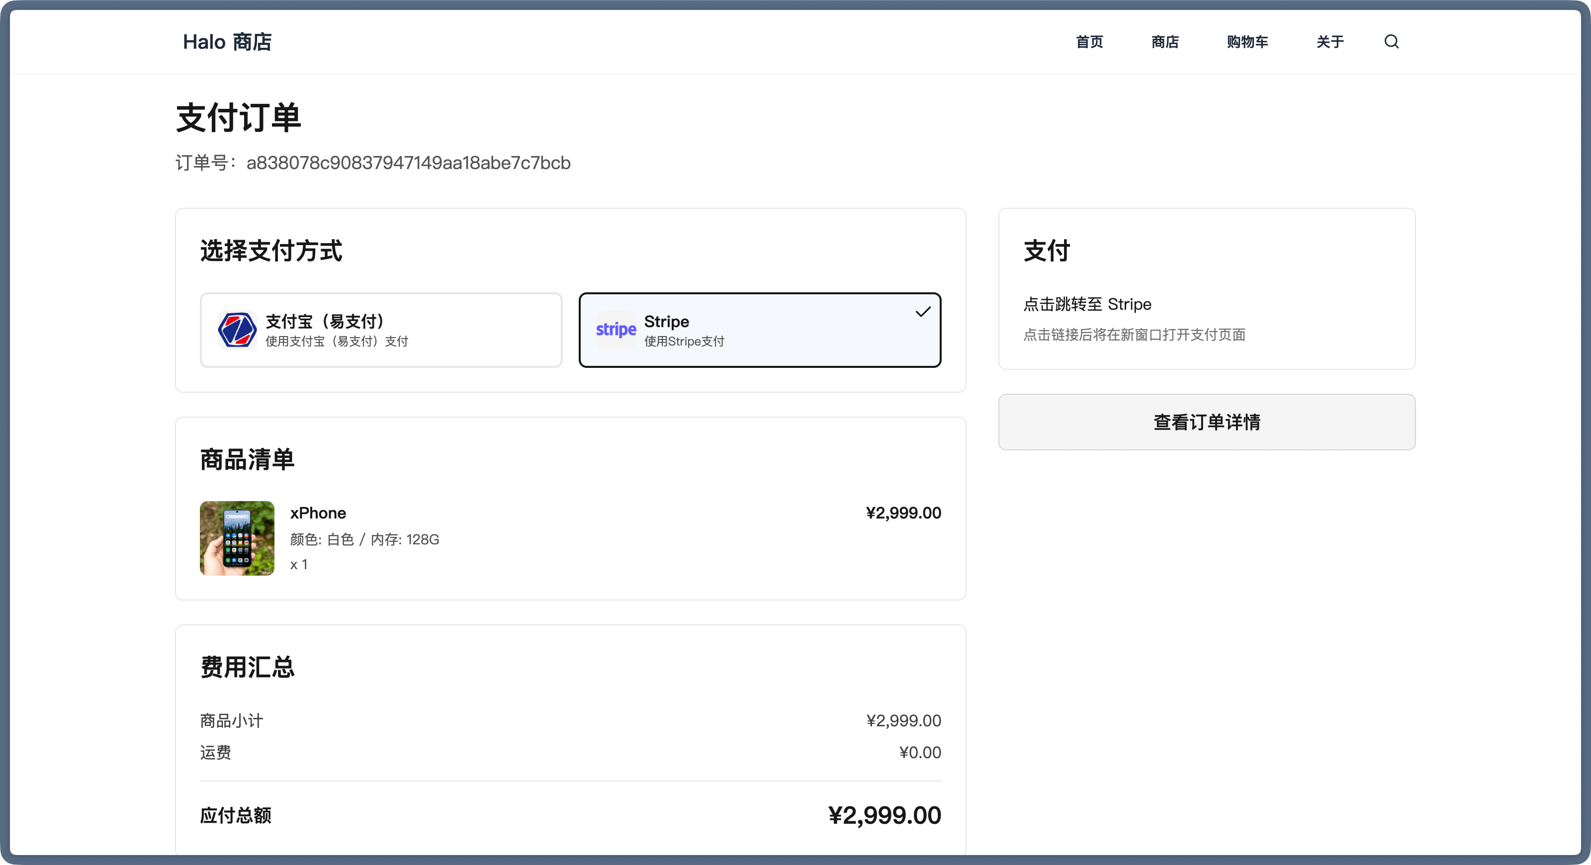This screenshot has width=1591, height=865.
Task: Click 应付总额 total amount value
Action: coord(884,815)
